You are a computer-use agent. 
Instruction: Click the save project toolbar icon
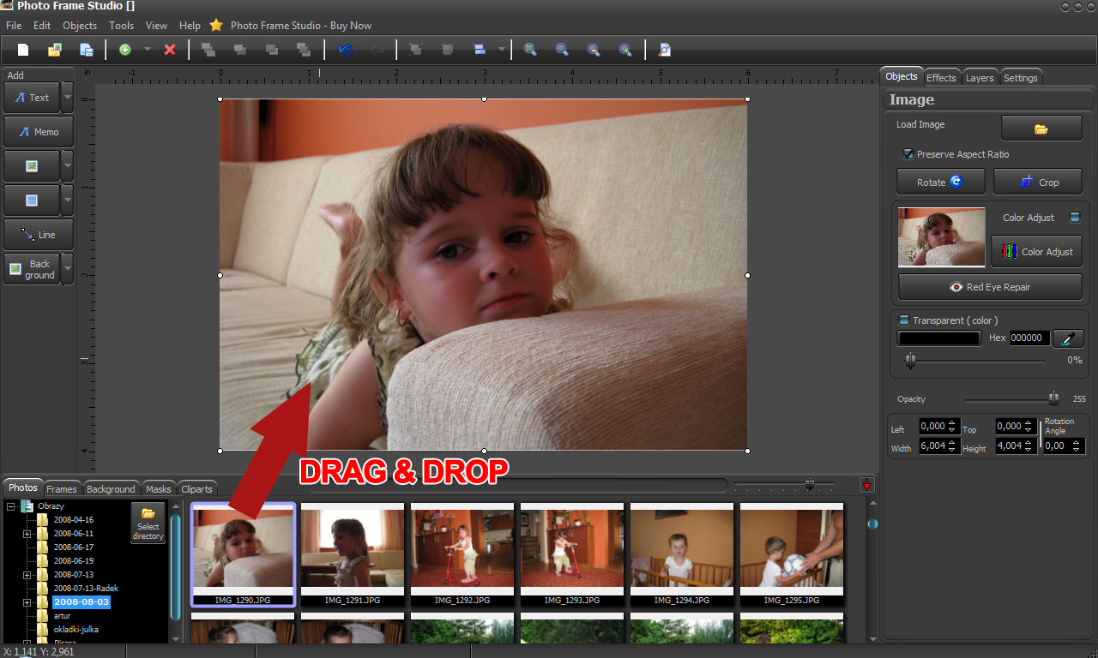click(86, 50)
